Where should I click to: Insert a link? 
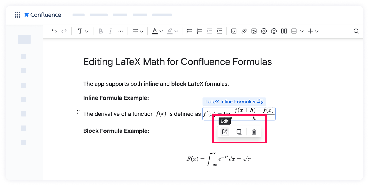(244, 31)
